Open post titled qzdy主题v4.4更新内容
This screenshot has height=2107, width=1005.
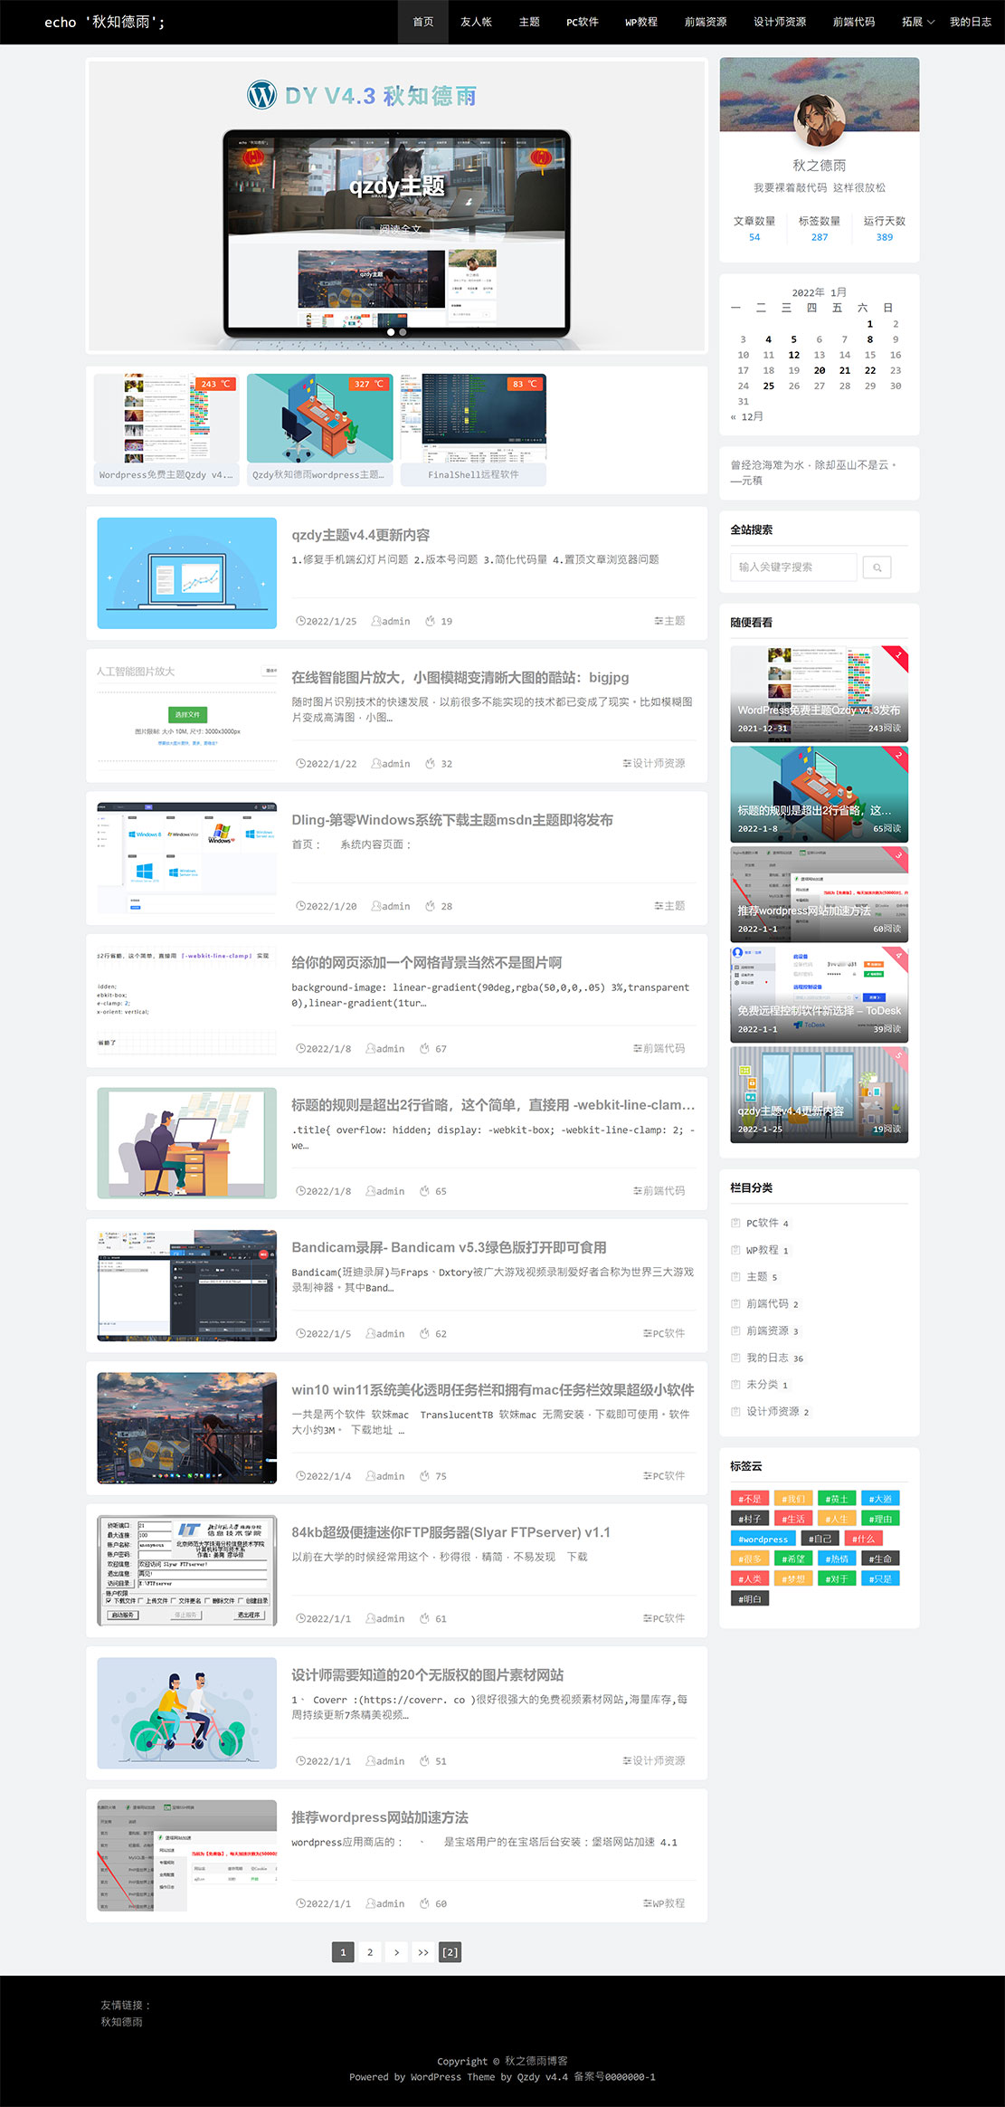click(x=360, y=535)
